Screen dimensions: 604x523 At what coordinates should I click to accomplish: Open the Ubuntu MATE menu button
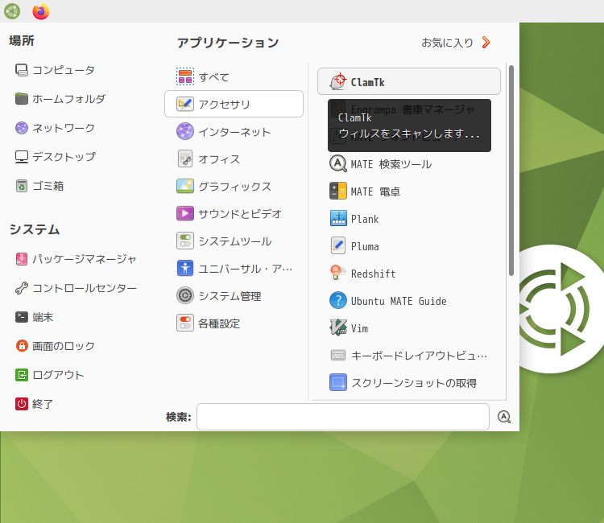12,11
